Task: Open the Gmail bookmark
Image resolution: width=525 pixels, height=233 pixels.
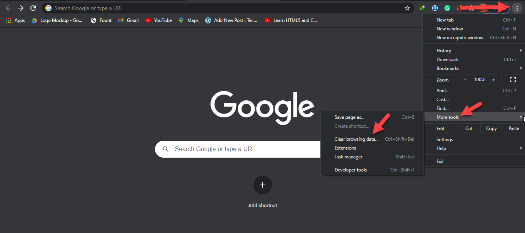Action: coord(128,20)
